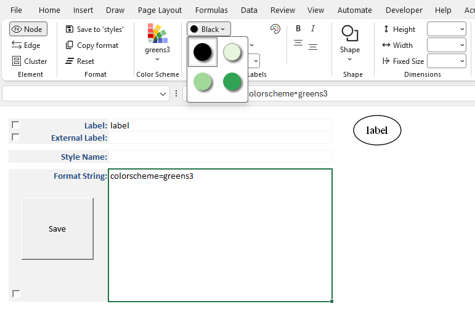475x309 pixels.
Task: Open the Shape gallery dropdown
Action: (350, 43)
